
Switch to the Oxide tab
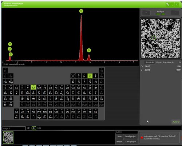tap(159, 62)
